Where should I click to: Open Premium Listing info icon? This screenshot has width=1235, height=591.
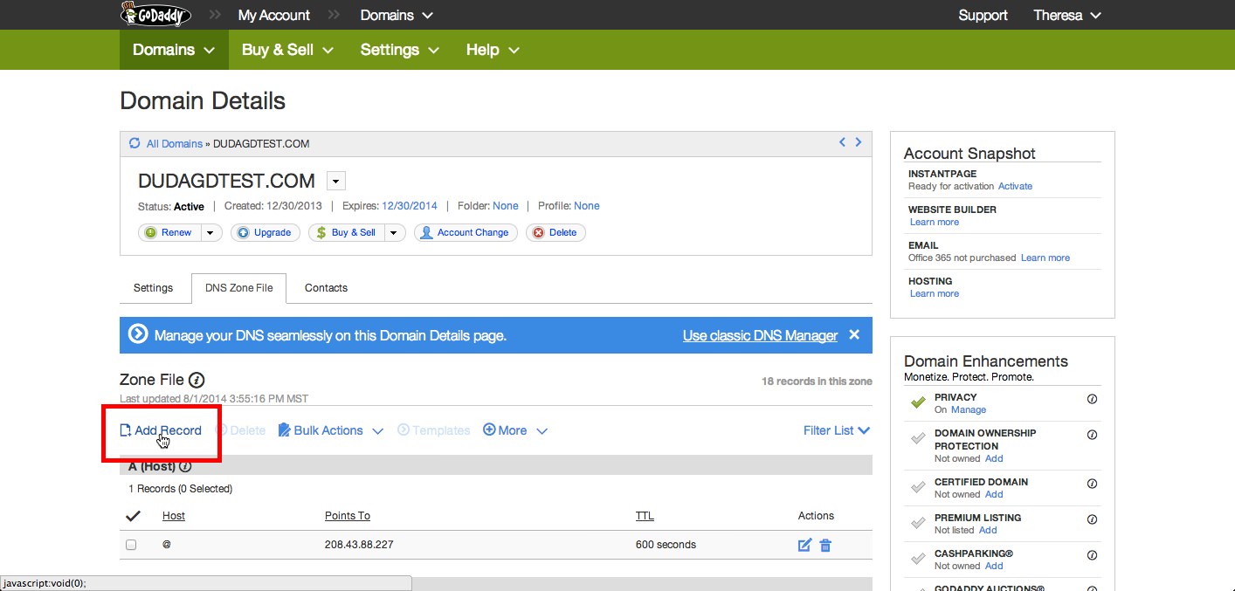click(x=1092, y=519)
